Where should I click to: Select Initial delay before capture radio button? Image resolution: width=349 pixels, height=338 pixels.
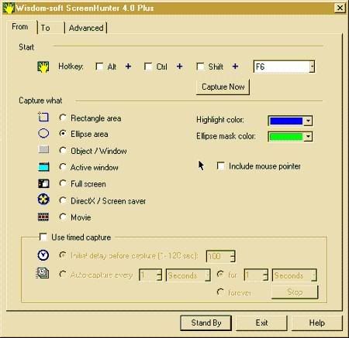(x=63, y=255)
